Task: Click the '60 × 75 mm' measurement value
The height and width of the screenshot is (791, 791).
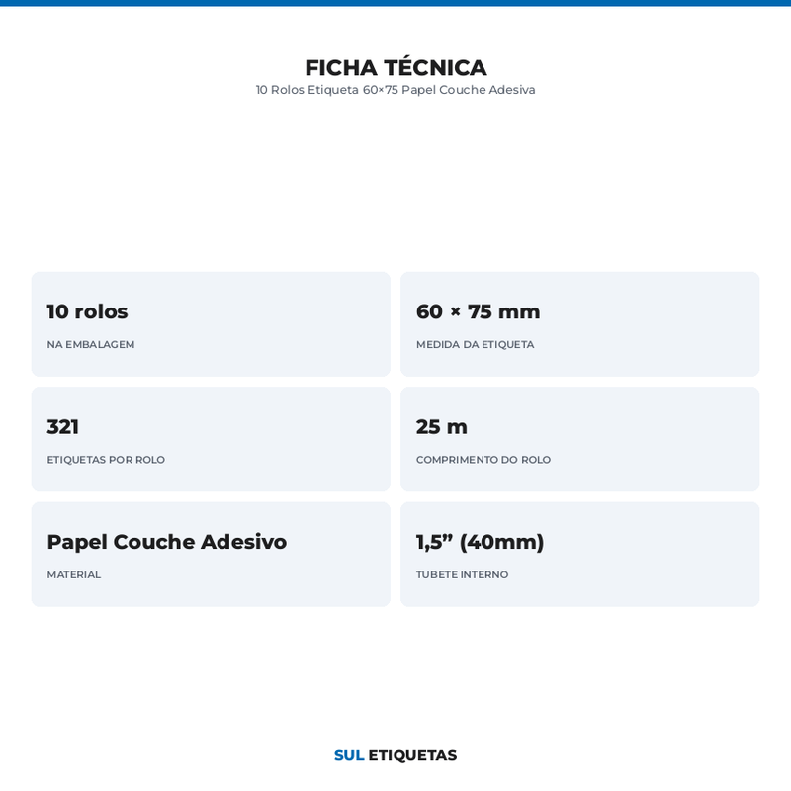Action: click(478, 311)
